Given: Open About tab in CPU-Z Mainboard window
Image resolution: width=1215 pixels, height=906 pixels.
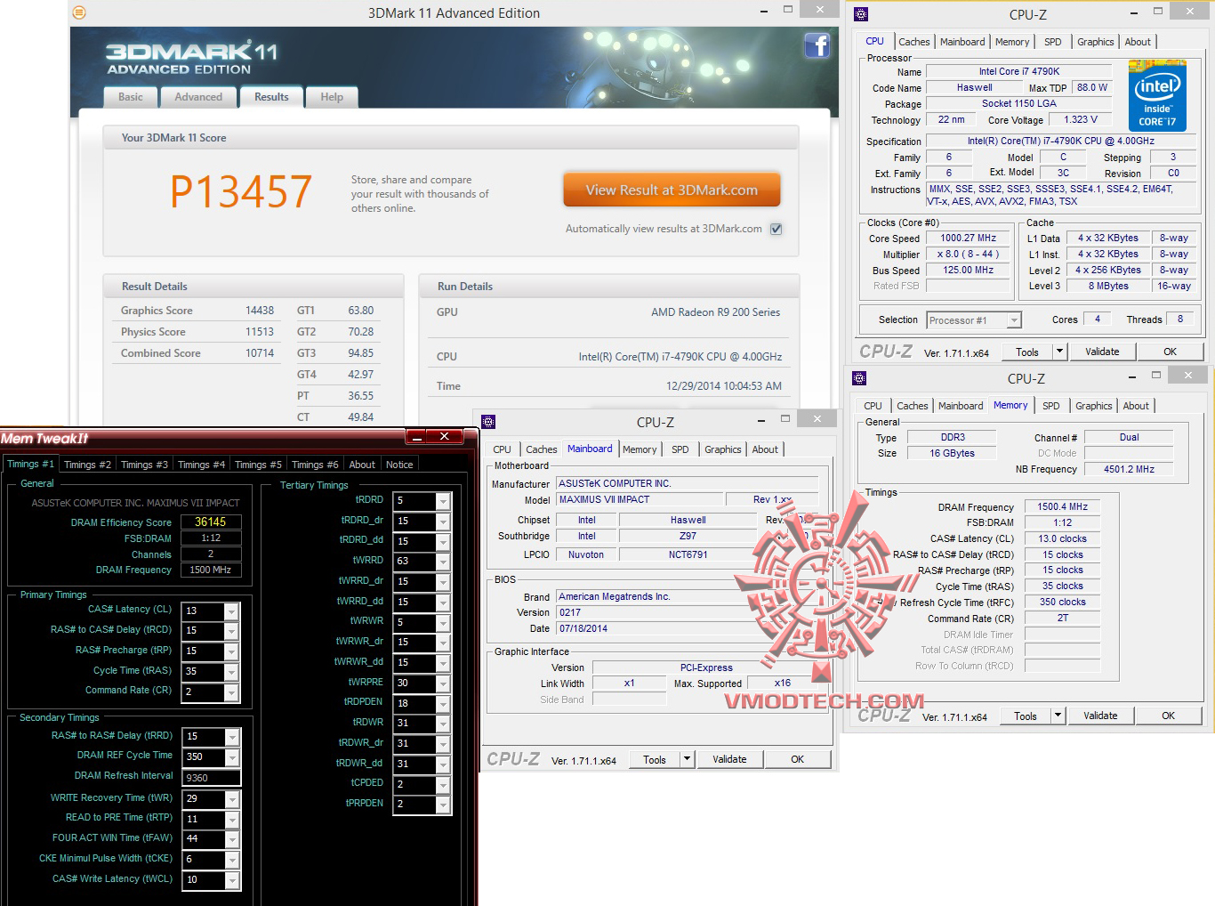Looking at the screenshot, I should (765, 449).
